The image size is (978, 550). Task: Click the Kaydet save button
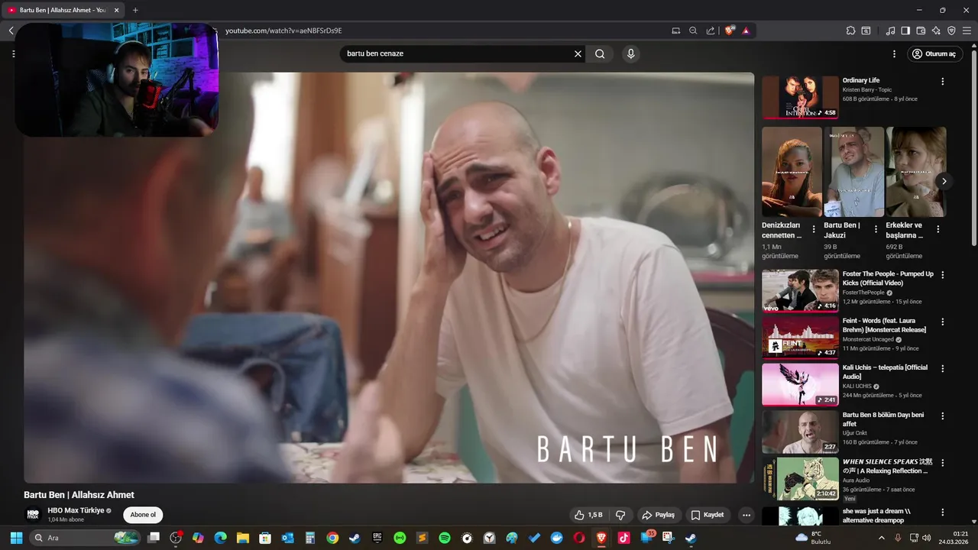click(x=708, y=515)
